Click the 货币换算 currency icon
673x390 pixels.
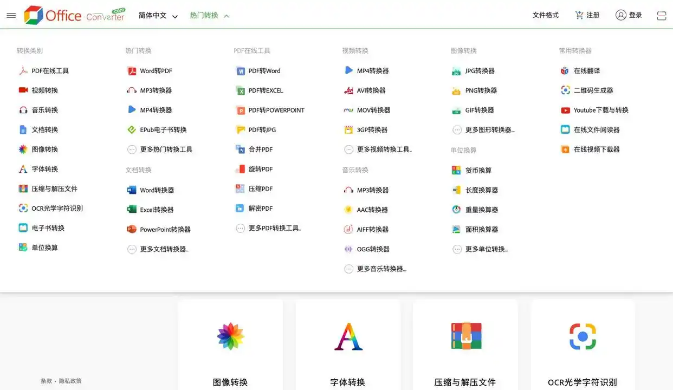457,170
